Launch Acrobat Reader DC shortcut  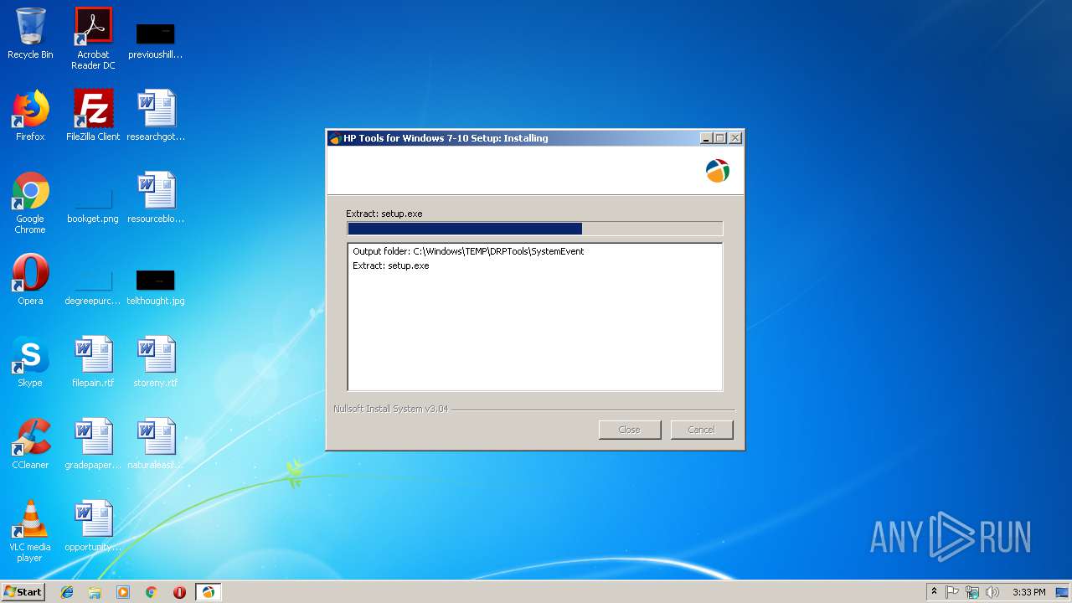[93, 39]
